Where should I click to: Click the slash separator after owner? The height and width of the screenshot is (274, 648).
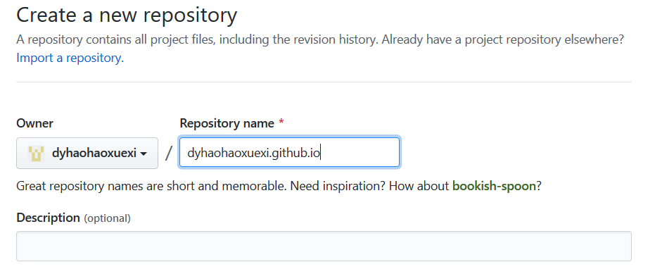tap(169, 153)
